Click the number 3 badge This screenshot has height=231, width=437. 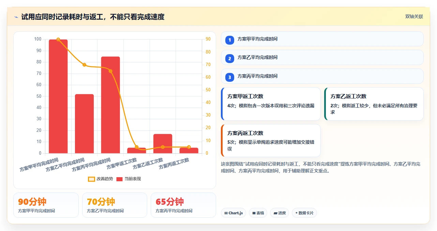pos(230,77)
